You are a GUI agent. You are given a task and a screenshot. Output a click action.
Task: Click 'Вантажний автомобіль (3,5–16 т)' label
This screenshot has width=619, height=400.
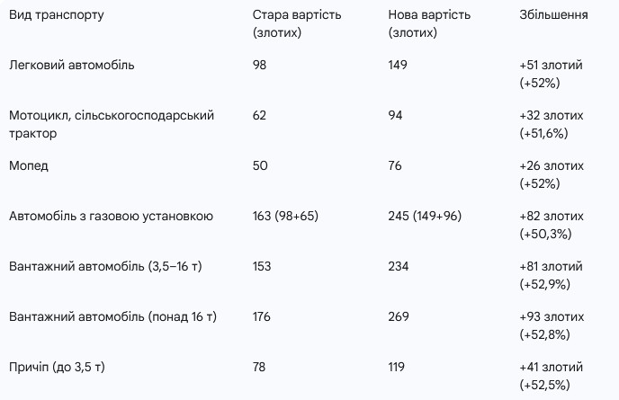click(x=105, y=266)
